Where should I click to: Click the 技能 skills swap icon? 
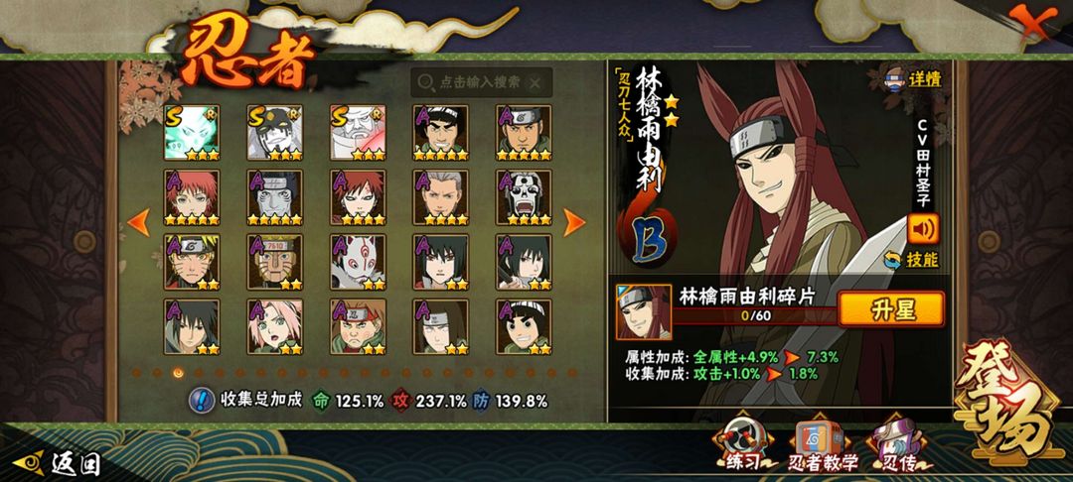coord(911,260)
